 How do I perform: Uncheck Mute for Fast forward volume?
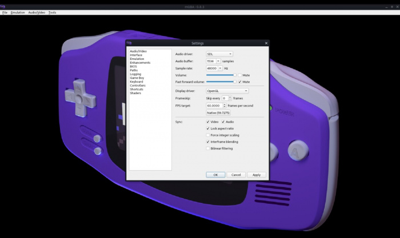240,82
